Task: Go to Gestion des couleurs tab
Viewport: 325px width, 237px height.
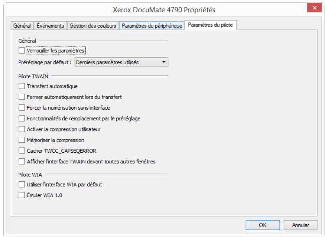Action: coord(93,26)
